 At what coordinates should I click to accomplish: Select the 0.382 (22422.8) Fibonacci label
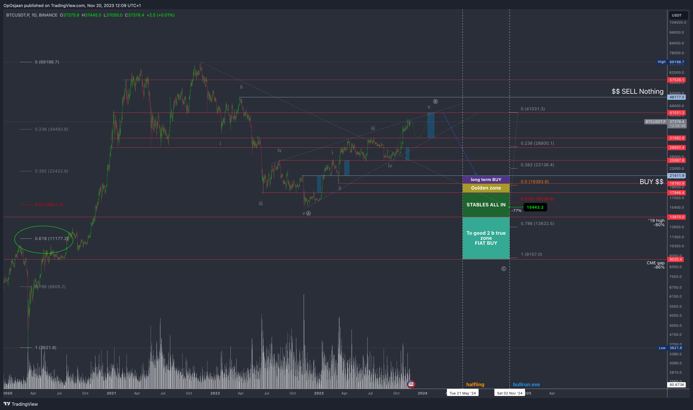pos(51,171)
